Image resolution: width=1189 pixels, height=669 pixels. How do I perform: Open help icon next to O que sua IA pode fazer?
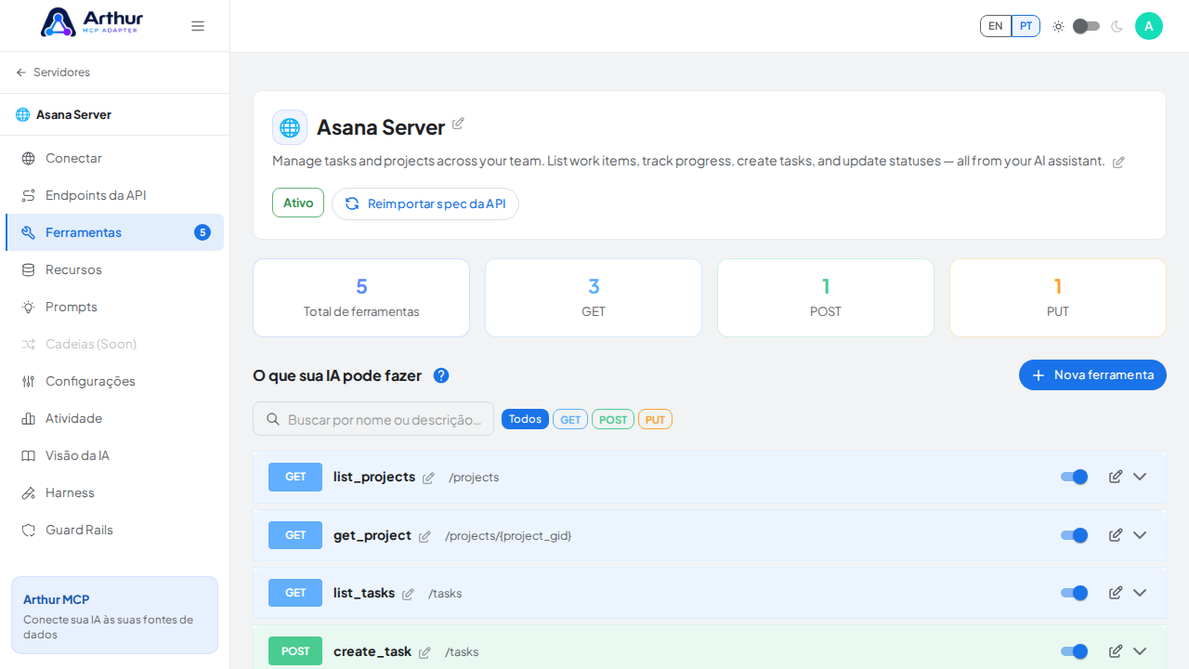441,375
